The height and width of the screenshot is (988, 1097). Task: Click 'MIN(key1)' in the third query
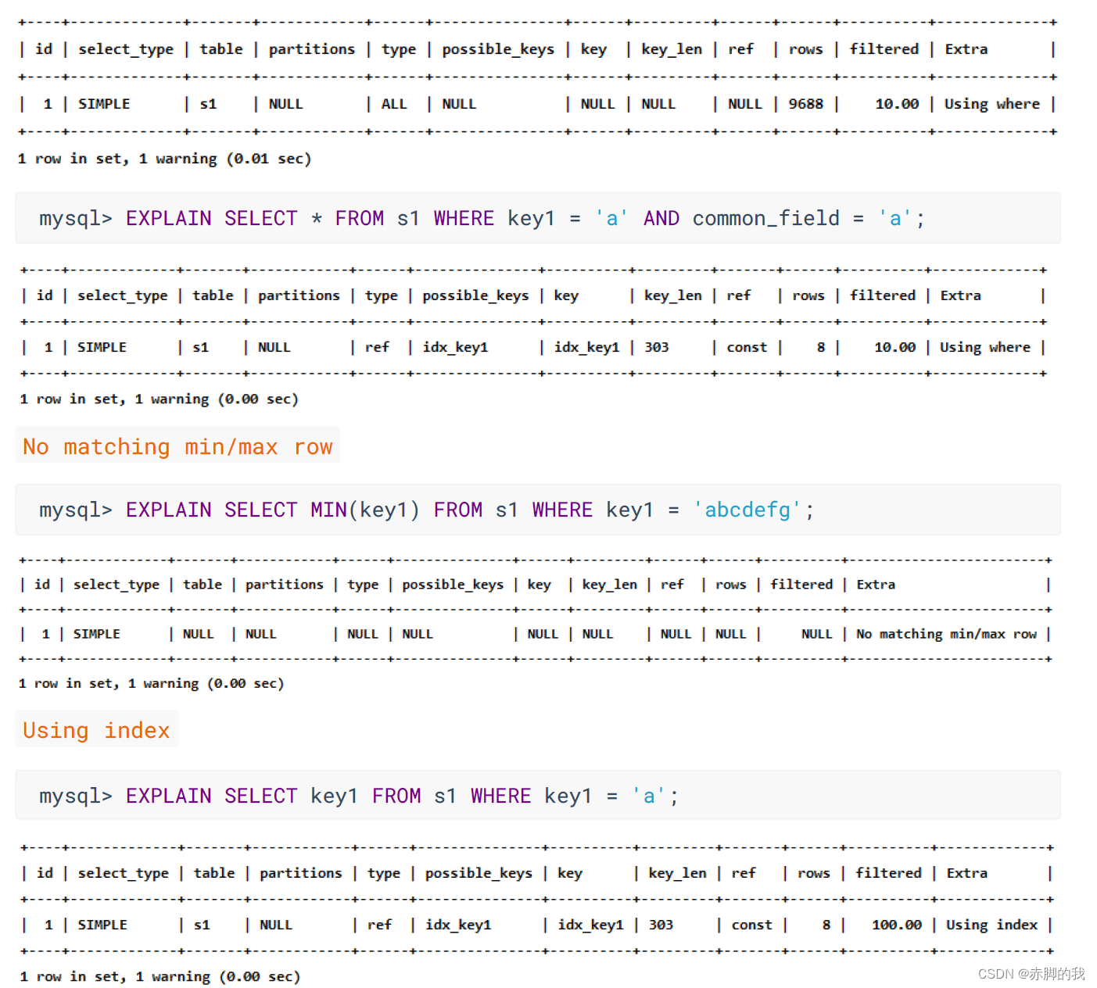pos(364,510)
